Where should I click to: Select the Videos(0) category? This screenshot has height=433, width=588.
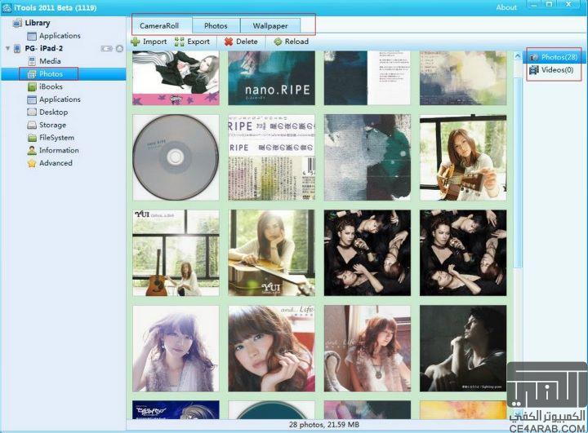pos(551,69)
